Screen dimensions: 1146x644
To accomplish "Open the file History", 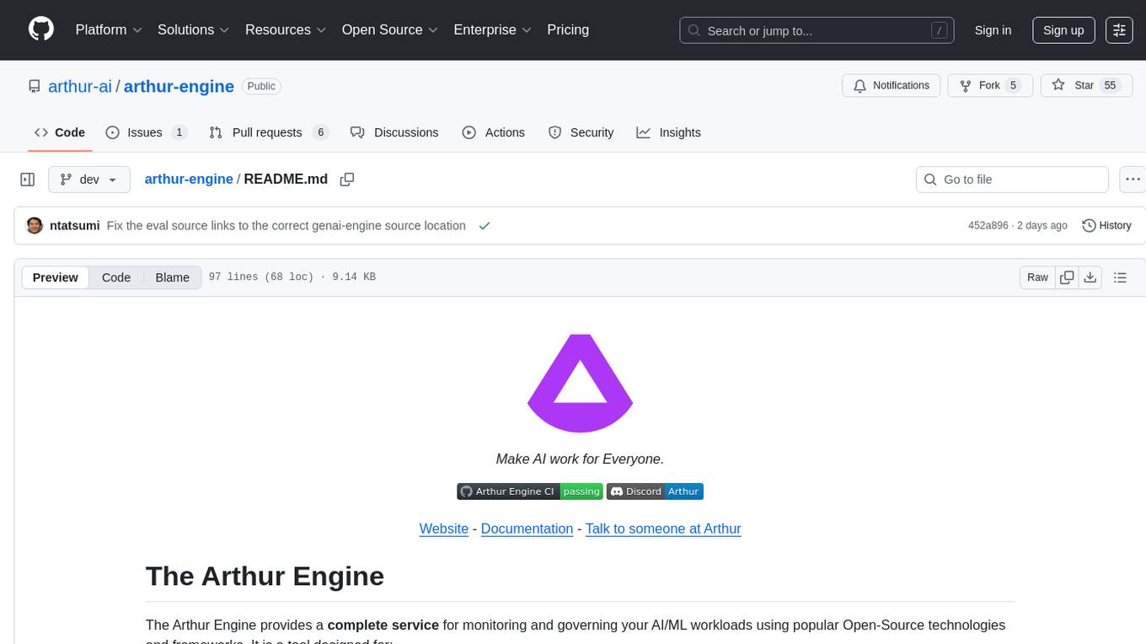I will 1106,225.
